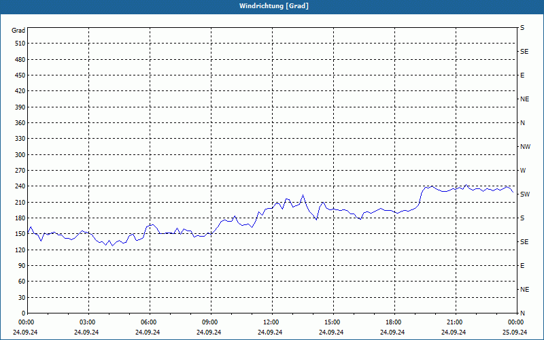544x340 pixels.
Task: Select the 12:00 time label
Action: 271,322
